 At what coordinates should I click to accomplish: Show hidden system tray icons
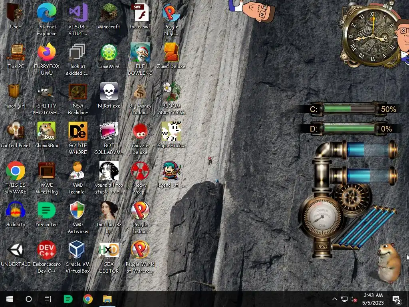(335, 299)
